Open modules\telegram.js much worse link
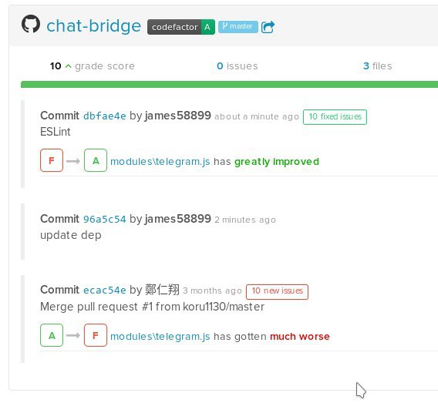 click(x=160, y=337)
